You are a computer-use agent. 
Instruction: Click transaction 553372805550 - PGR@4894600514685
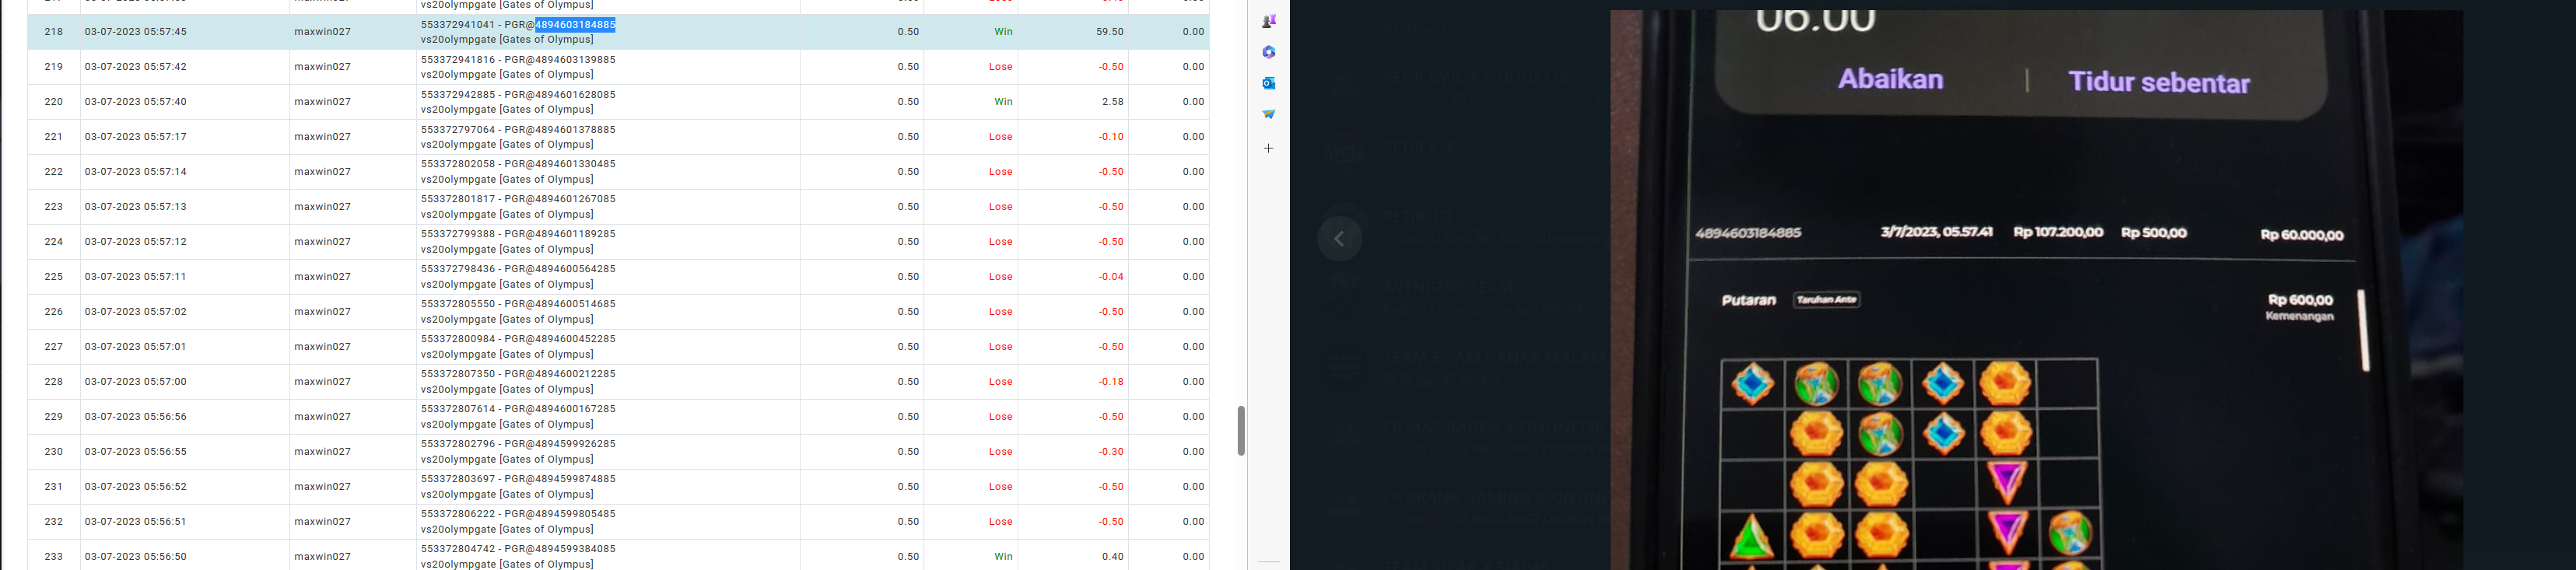tap(518, 304)
